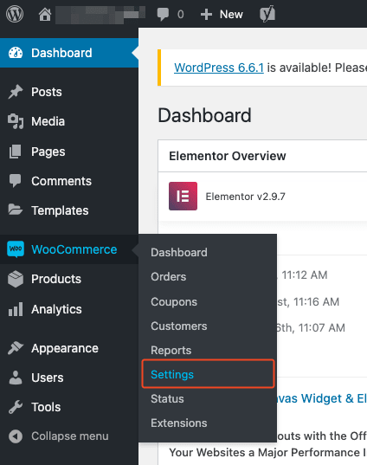Click the plus icon next to New
This screenshot has height=465, width=367.
206,14
